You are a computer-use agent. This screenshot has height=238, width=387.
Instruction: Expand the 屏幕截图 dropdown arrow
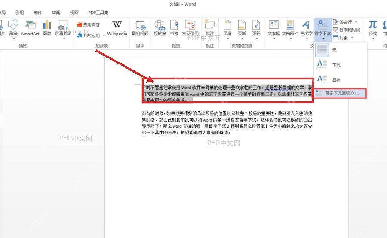64,39
